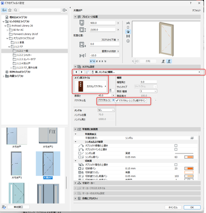Click the library manager icon at bottom left
The height and width of the screenshot is (213, 206).
(4, 207)
